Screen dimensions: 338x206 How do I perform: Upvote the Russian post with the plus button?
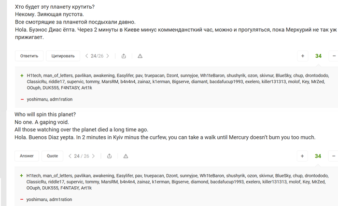tap(303, 56)
